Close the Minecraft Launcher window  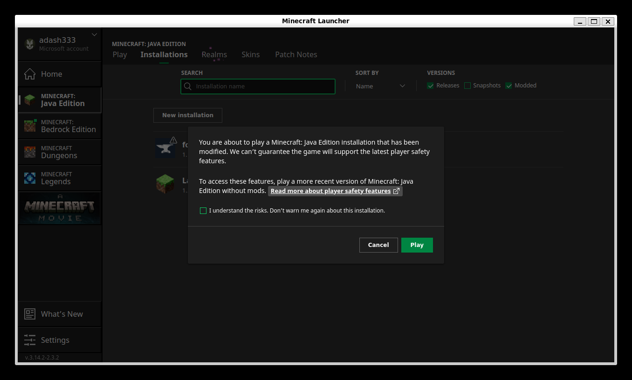tap(608, 21)
